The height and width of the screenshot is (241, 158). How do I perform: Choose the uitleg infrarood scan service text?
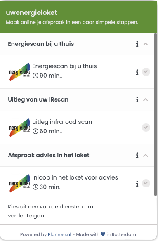coord(62,122)
